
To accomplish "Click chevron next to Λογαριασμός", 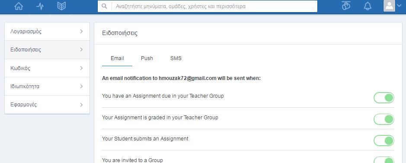I will coord(82,31).
